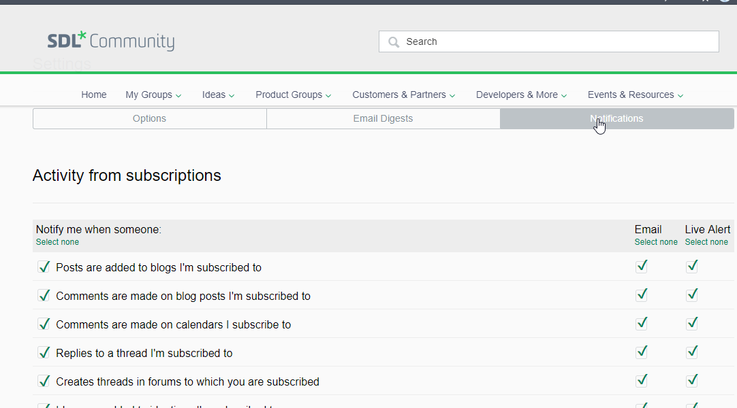Click Select none under Email column

tap(656, 242)
